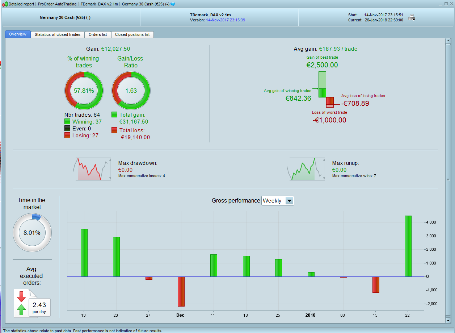Image resolution: width=455 pixels, height=333 pixels.
Task: Click the avg executed orders arrows icon
Action: point(21,303)
